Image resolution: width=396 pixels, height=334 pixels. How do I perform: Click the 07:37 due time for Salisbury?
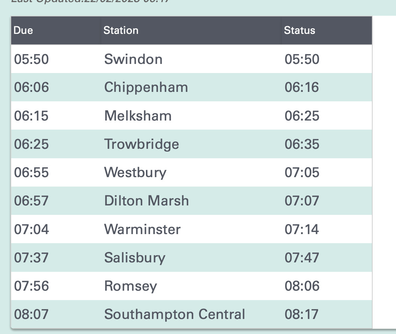tap(31, 258)
